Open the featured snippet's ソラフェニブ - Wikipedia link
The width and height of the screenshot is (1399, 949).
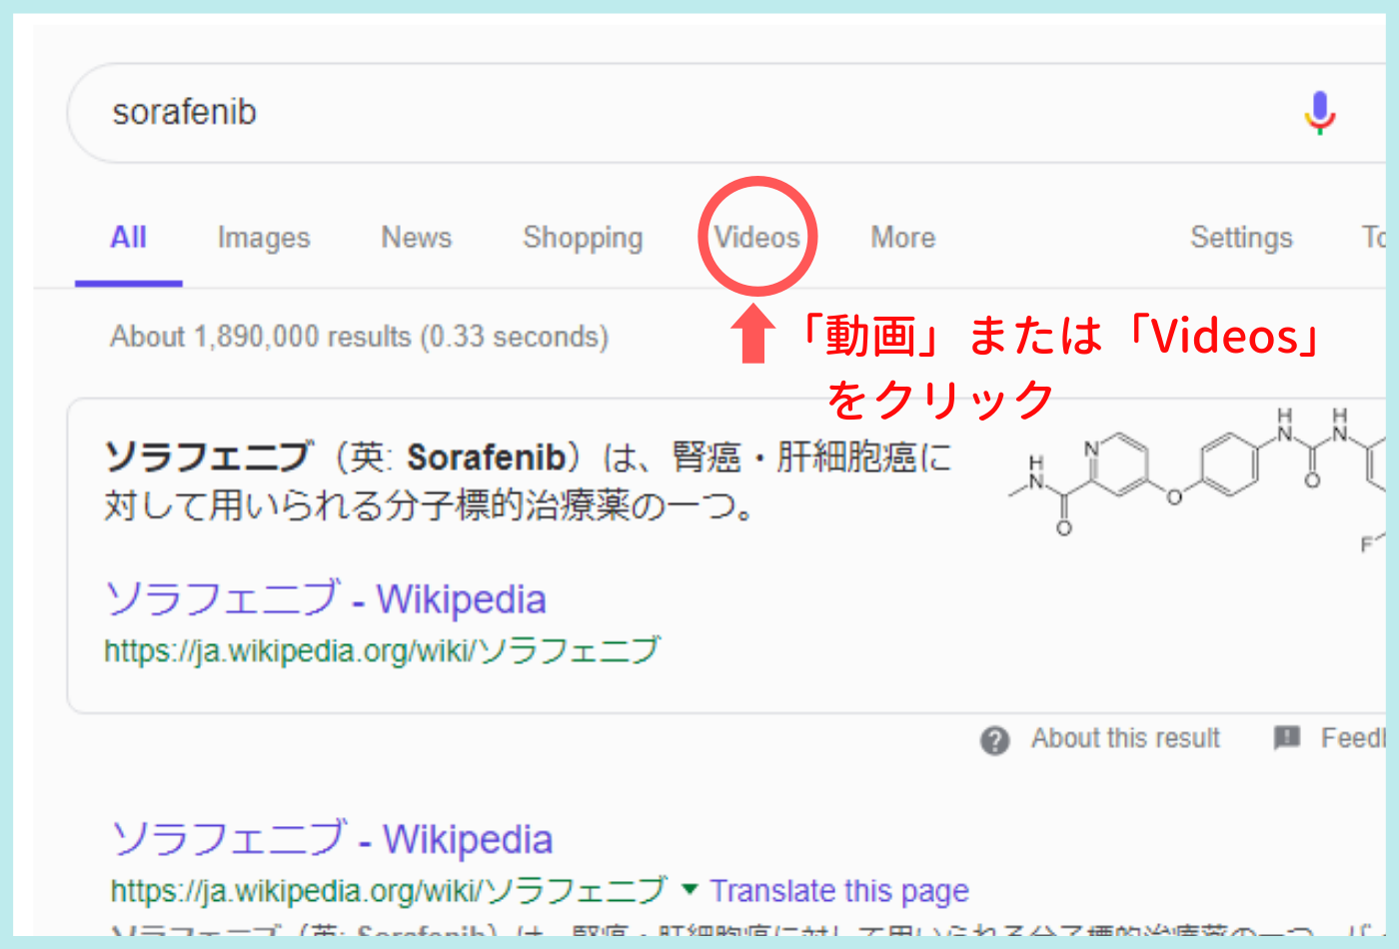point(326,599)
